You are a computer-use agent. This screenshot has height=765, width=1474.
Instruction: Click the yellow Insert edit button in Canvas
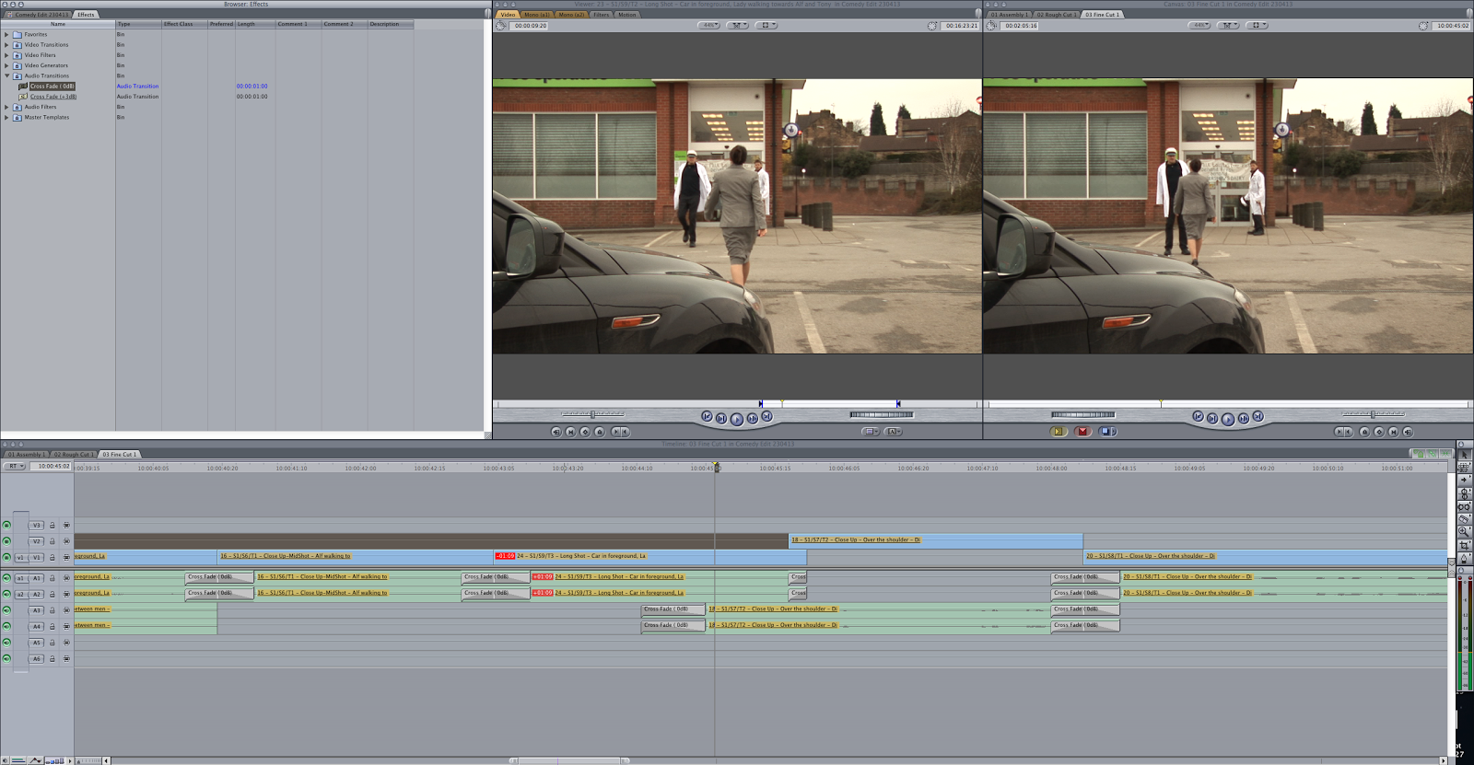pyautogui.click(x=1058, y=431)
